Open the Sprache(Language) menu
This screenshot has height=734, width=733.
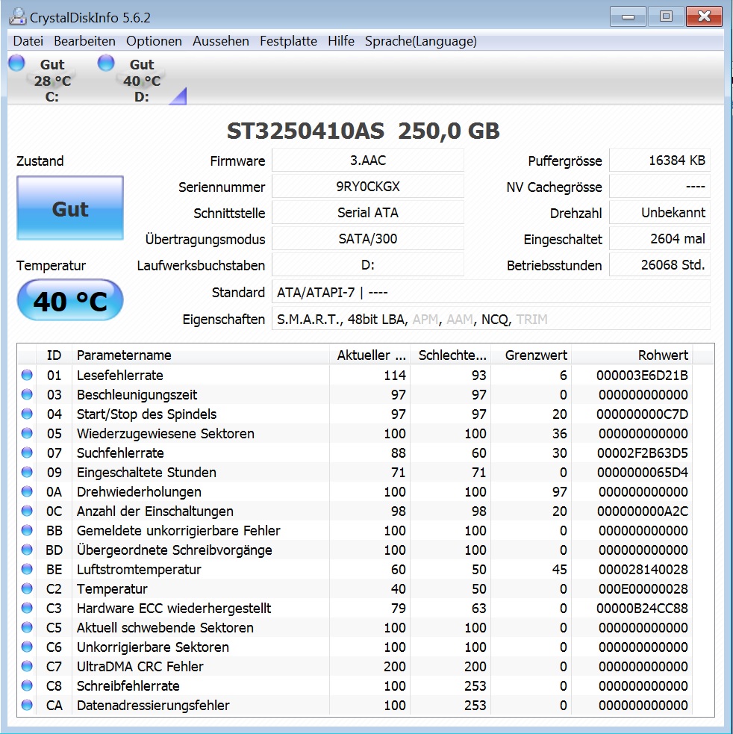421,41
